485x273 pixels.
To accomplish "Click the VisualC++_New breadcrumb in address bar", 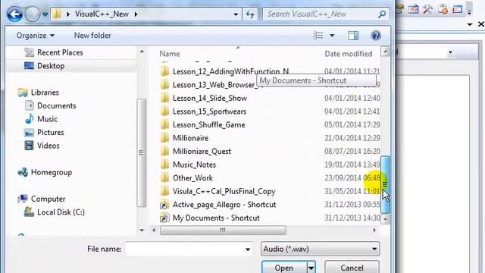I will pyautogui.click(x=102, y=14).
